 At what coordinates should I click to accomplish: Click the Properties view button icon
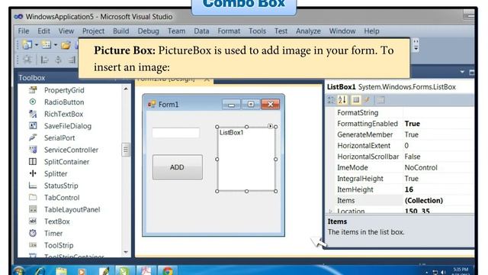click(356, 100)
